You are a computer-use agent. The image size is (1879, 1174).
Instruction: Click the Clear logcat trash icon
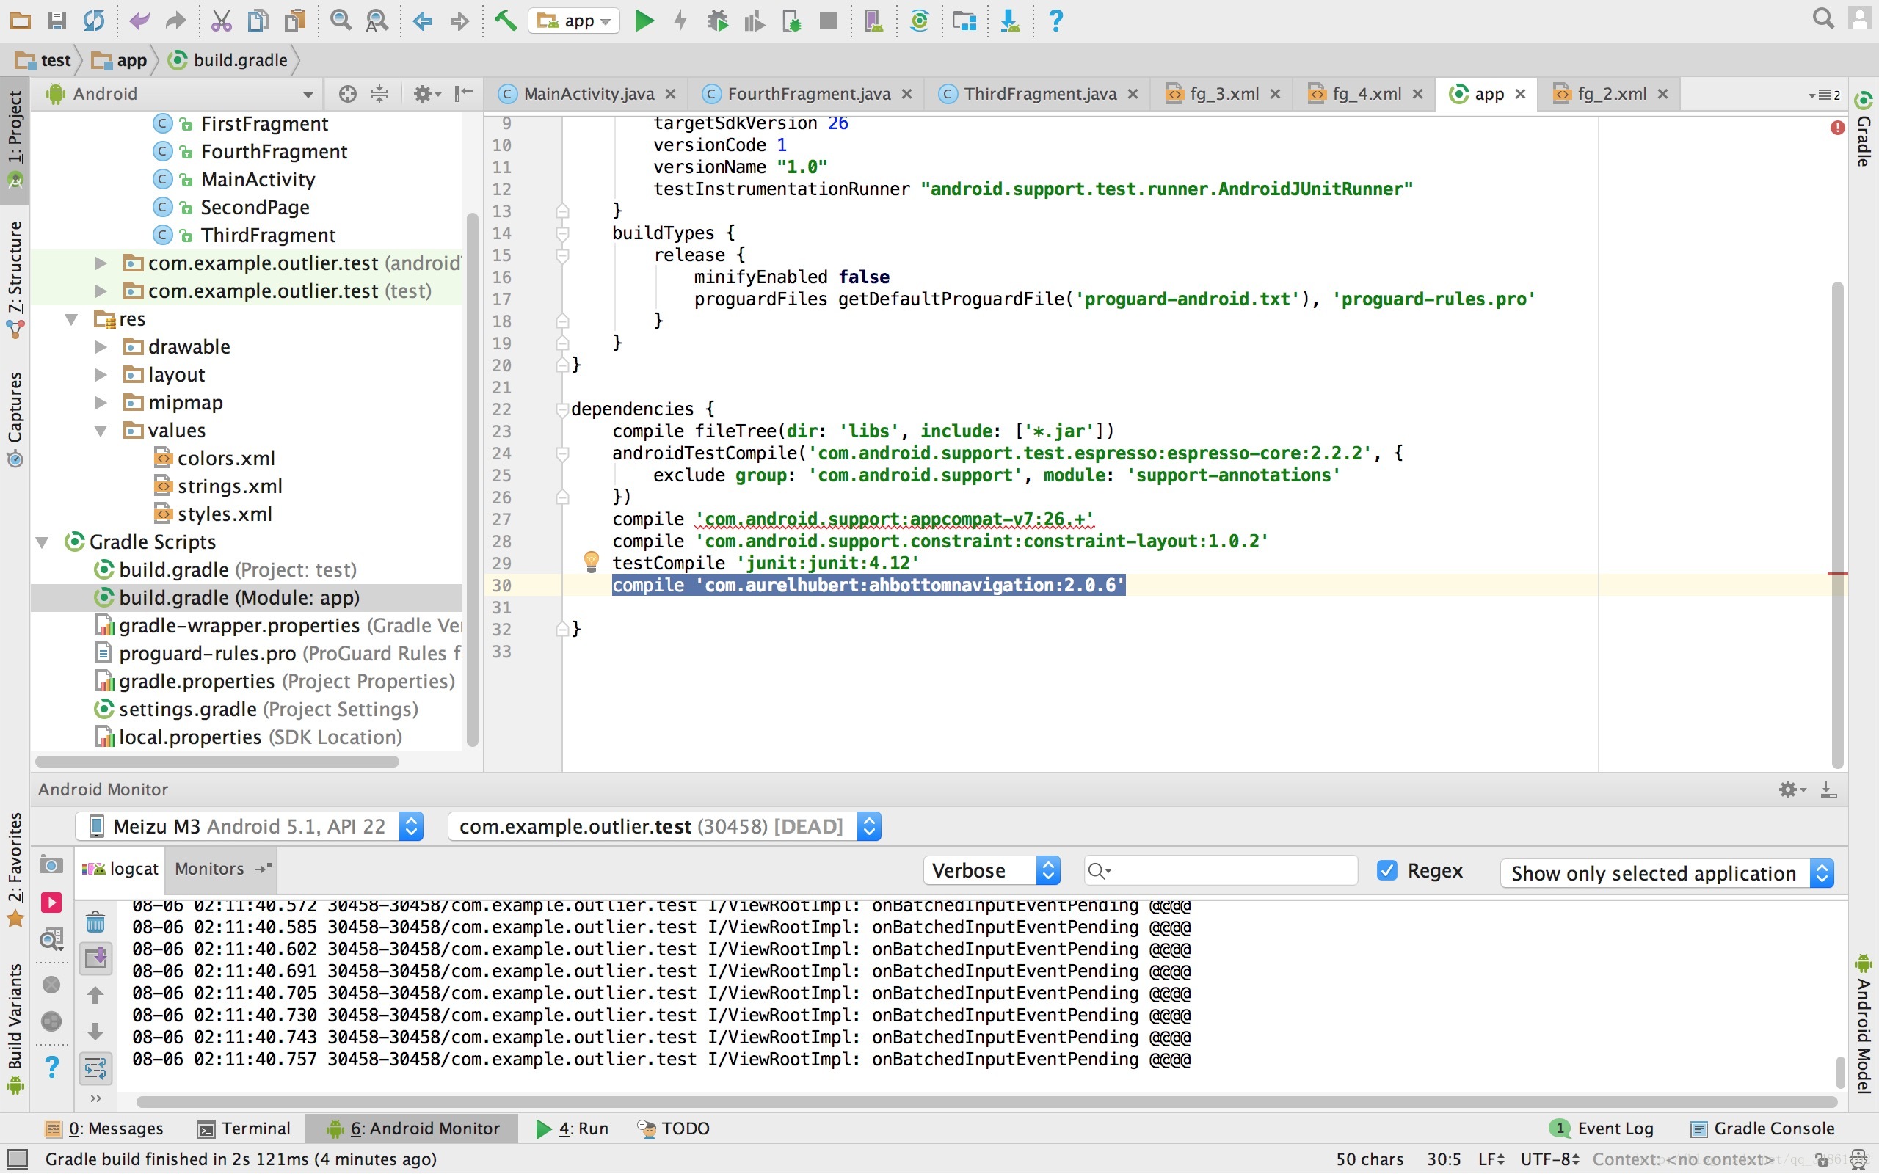(95, 922)
